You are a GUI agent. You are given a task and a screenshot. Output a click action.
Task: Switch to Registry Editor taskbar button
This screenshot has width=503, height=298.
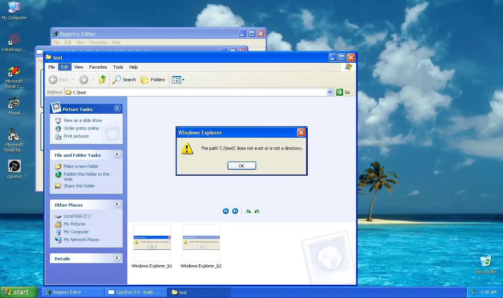[73, 292]
